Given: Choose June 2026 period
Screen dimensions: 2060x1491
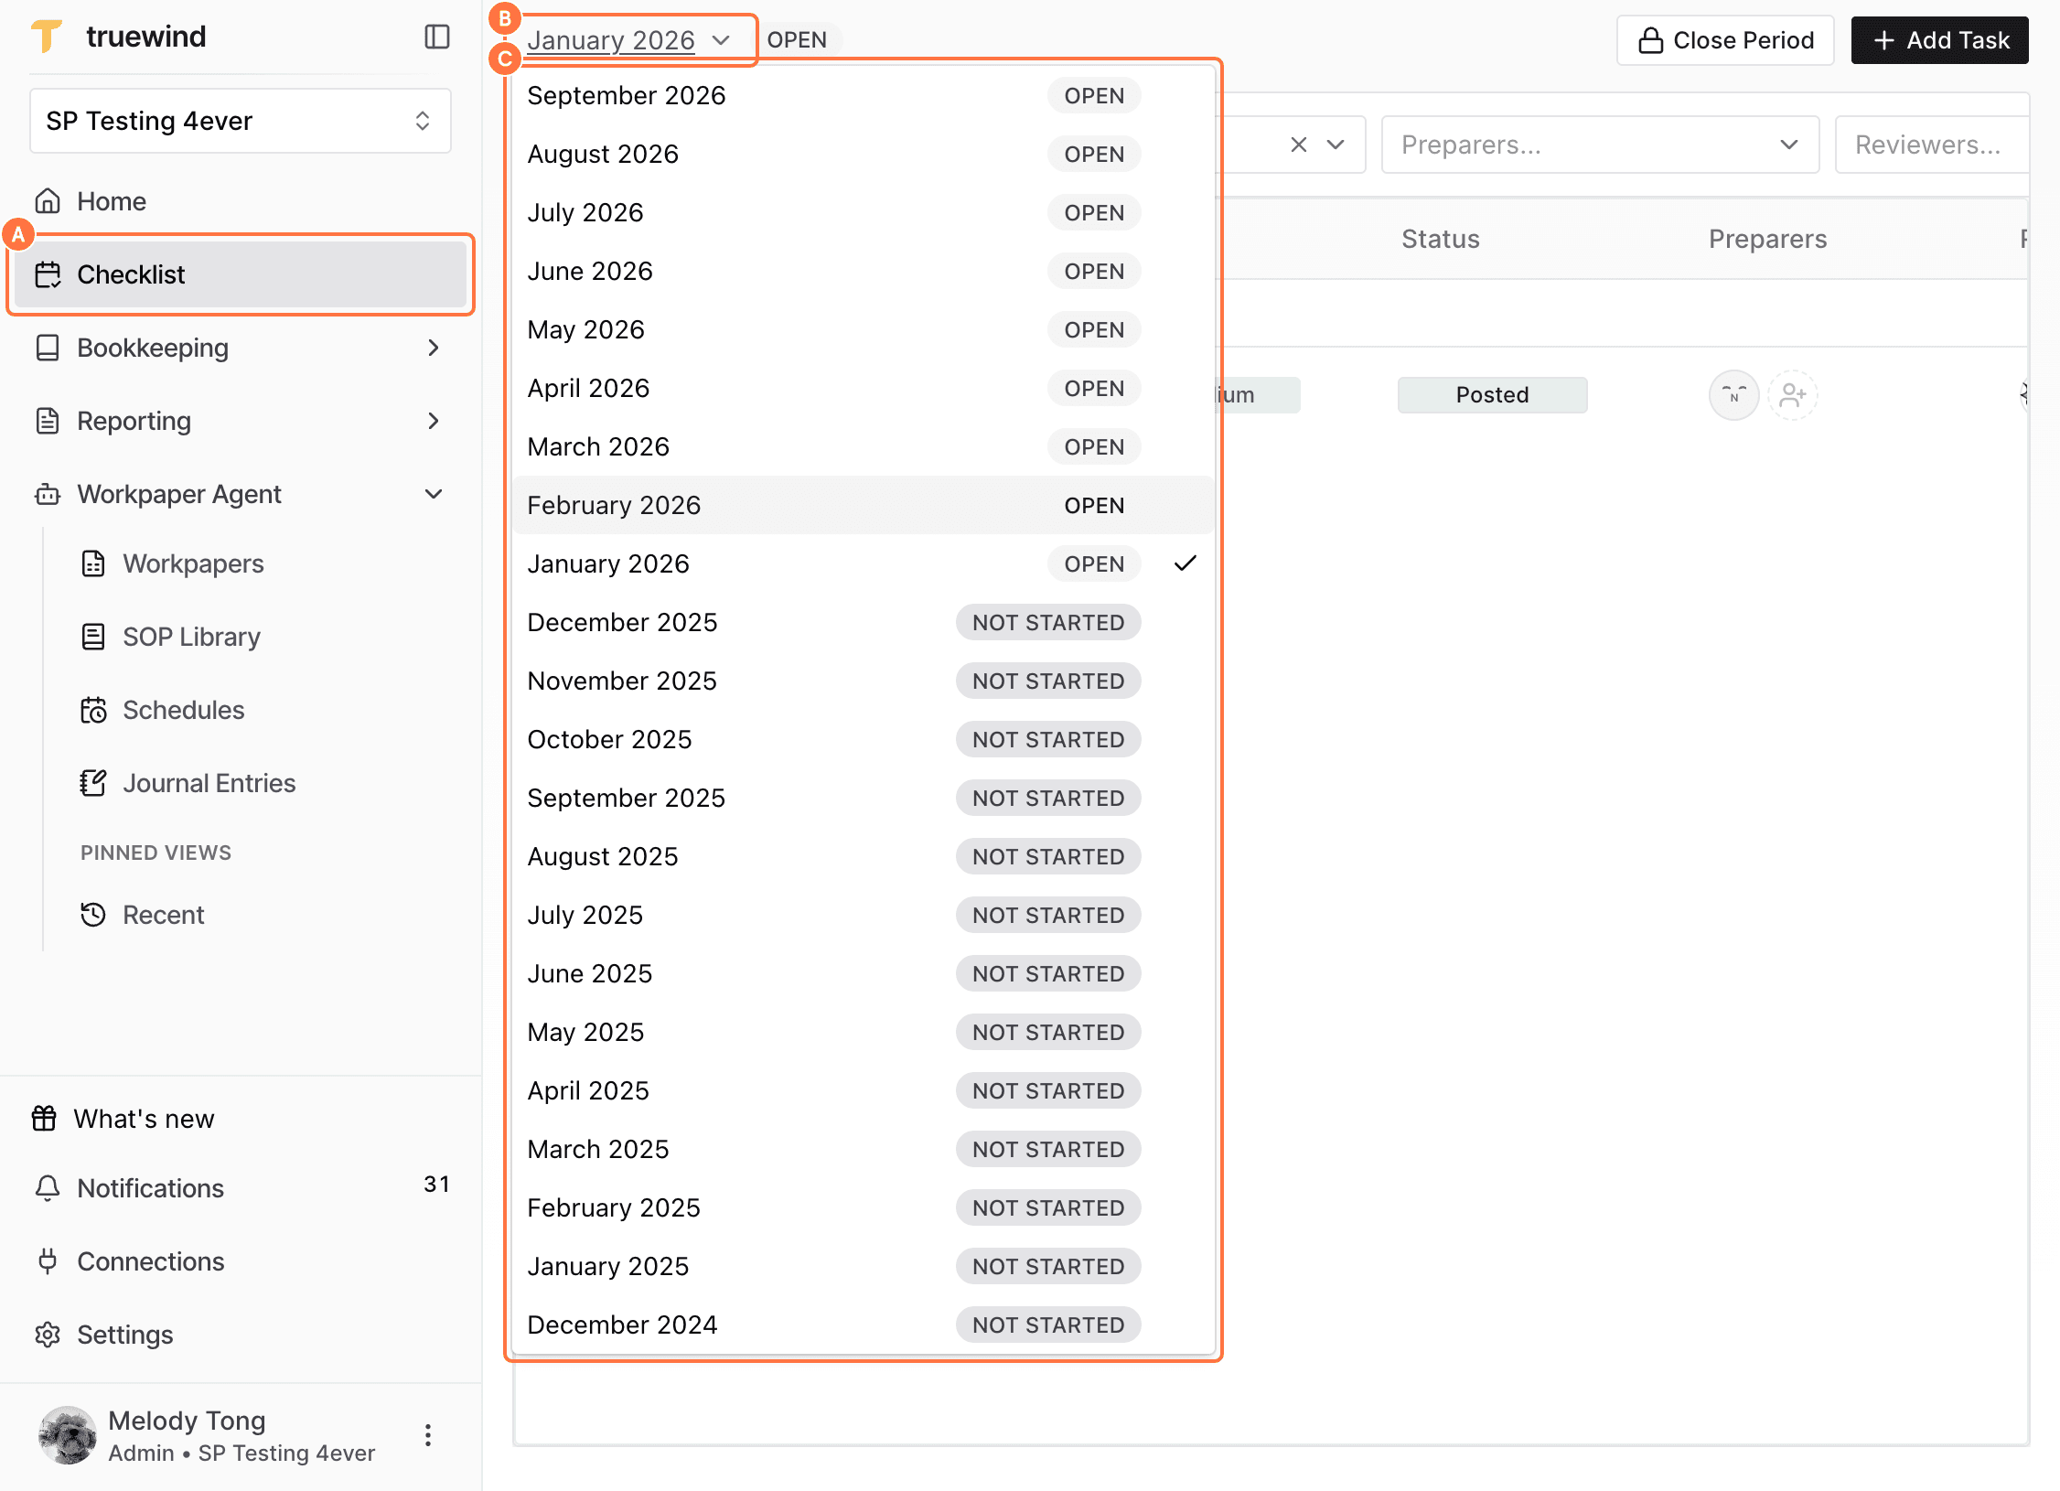Looking at the screenshot, I should click(x=863, y=271).
